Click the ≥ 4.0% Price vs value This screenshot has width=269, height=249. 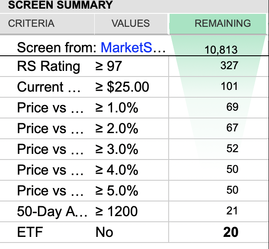(x=116, y=170)
